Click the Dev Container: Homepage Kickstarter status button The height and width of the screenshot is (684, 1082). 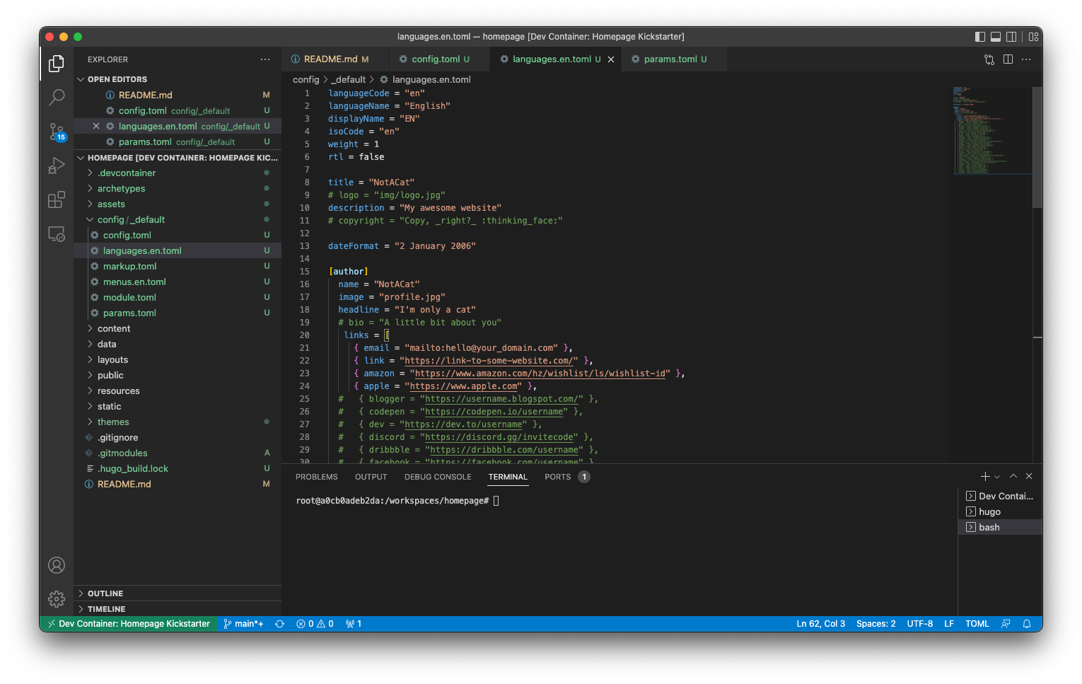coord(129,624)
